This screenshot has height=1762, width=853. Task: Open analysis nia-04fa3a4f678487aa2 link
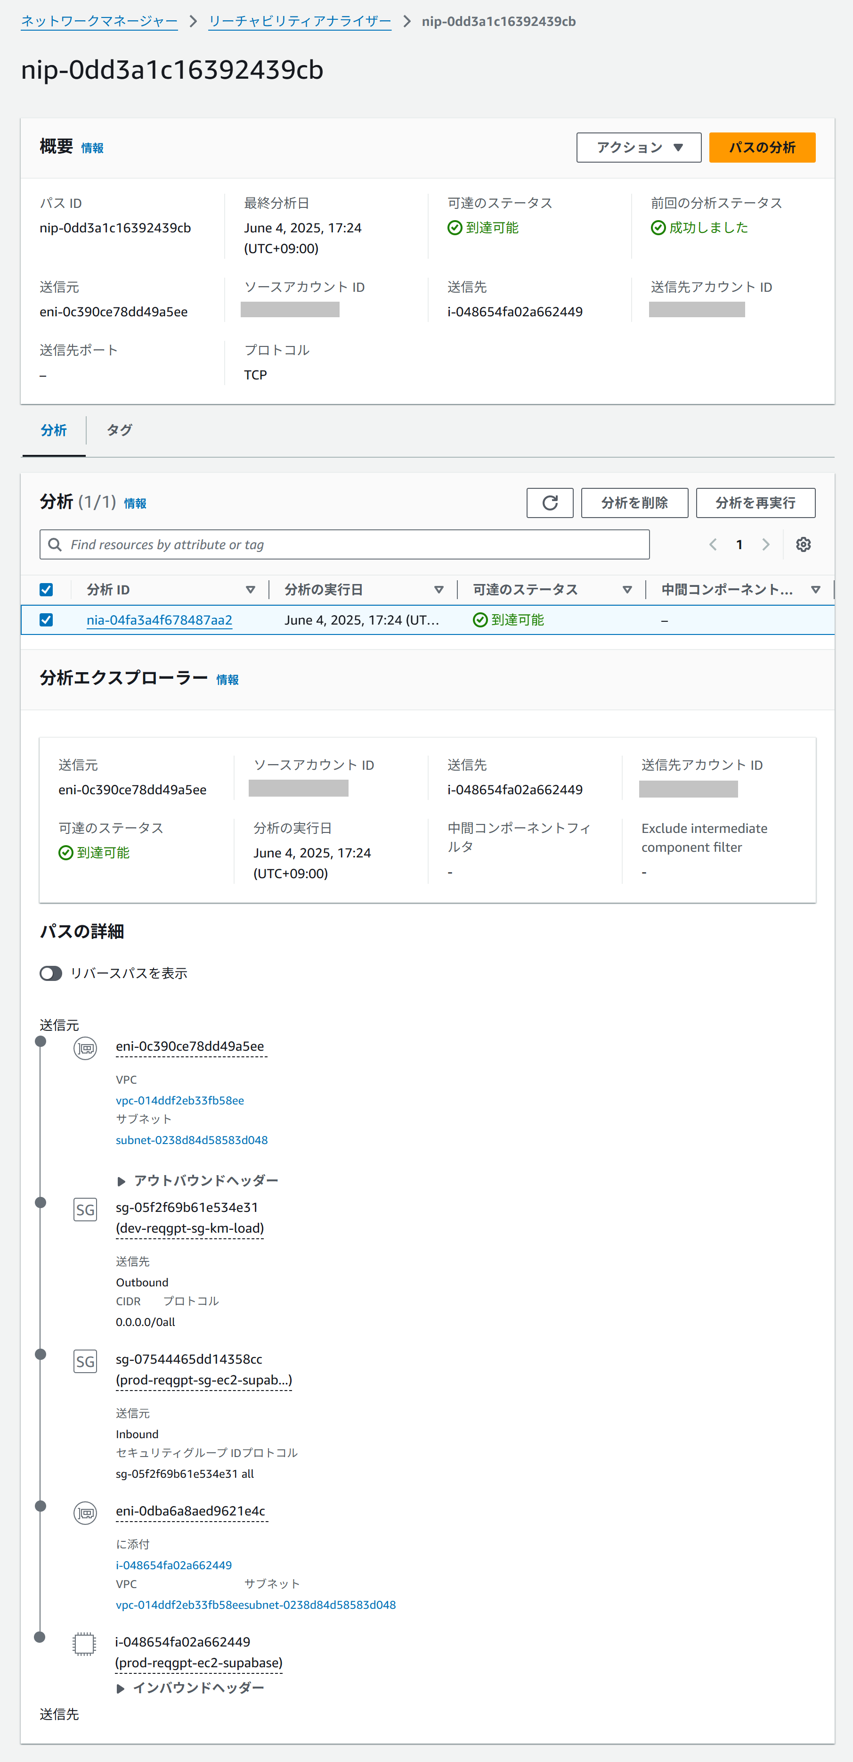159,620
